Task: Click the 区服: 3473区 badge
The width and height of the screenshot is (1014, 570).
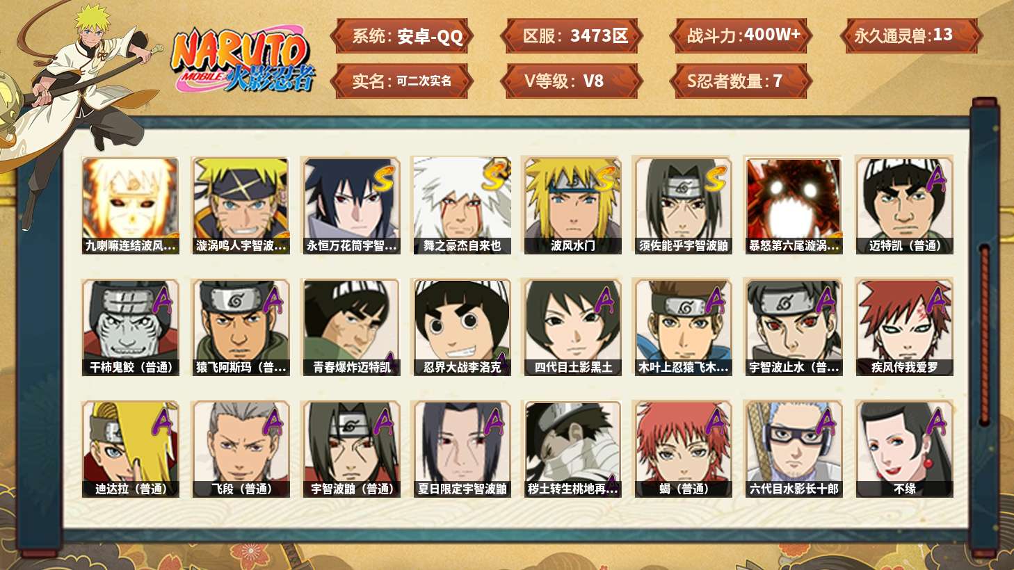Action: [x=572, y=36]
